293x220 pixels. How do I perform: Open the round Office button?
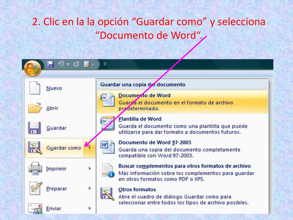tap(33, 68)
